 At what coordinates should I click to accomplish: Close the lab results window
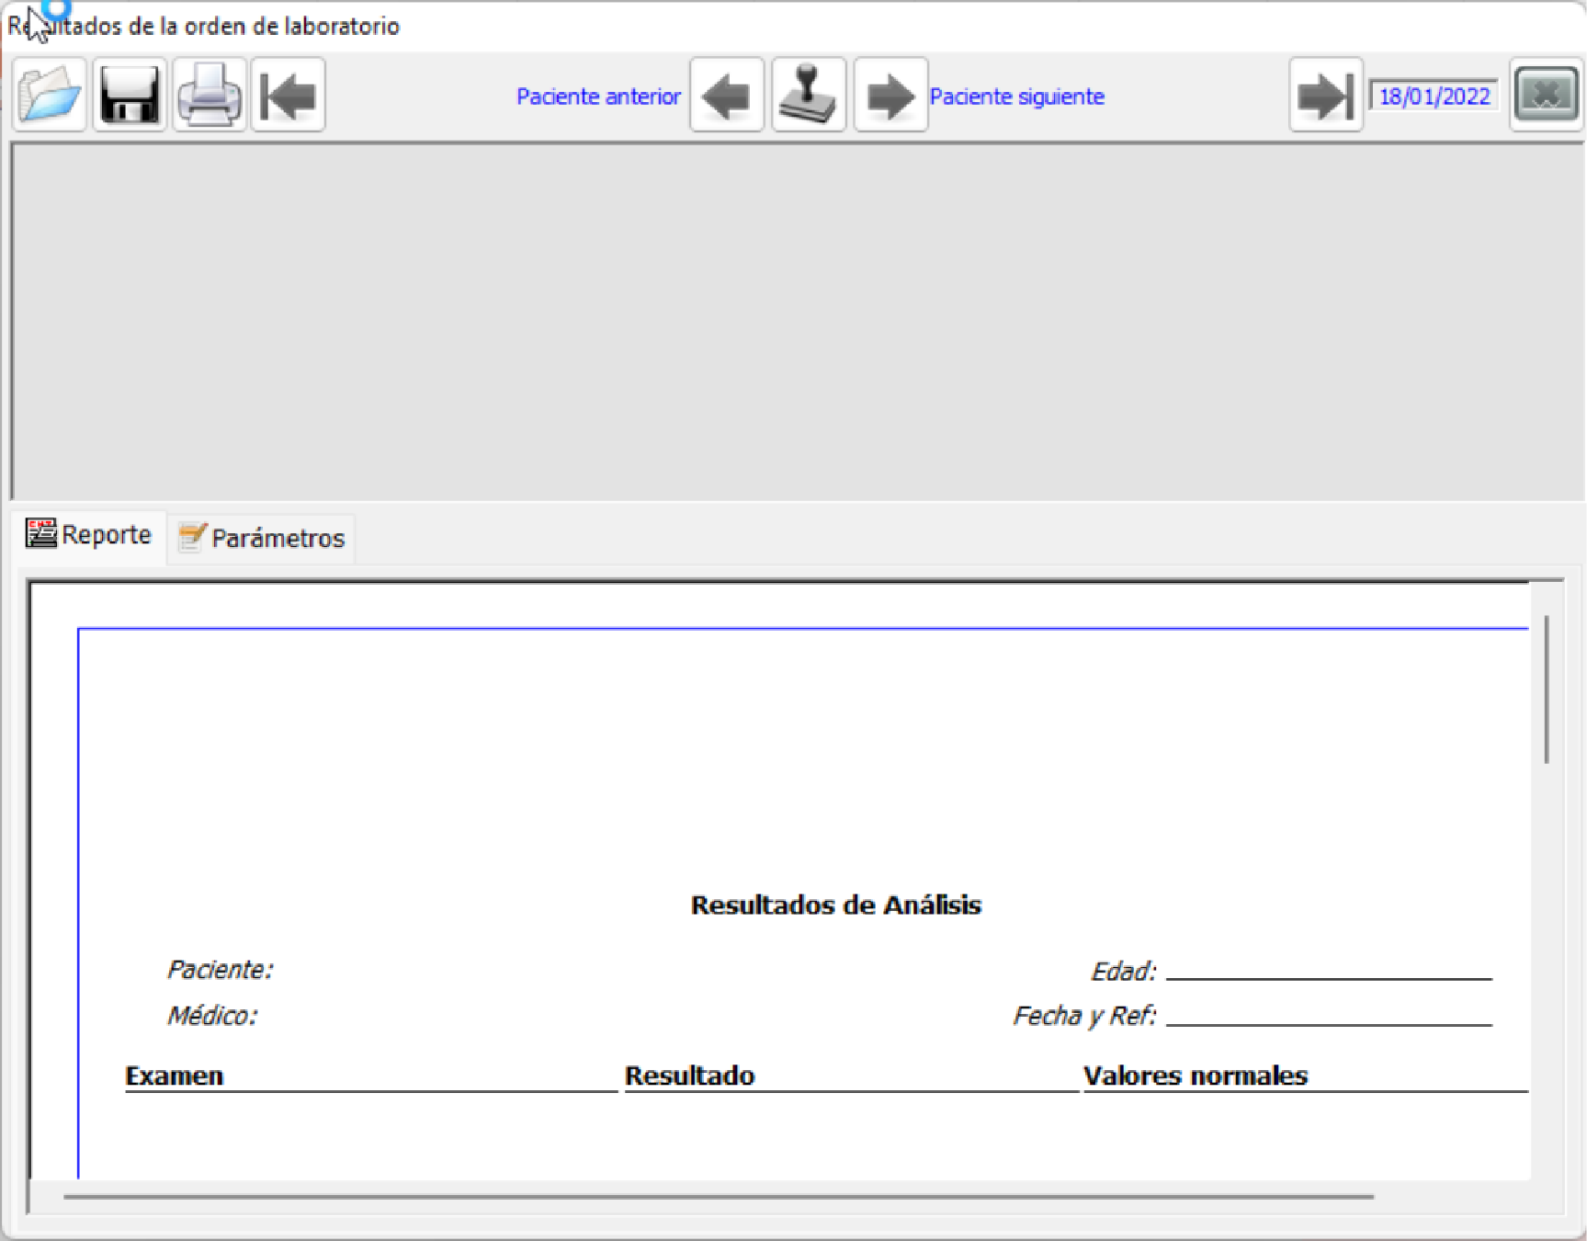[1546, 95]
